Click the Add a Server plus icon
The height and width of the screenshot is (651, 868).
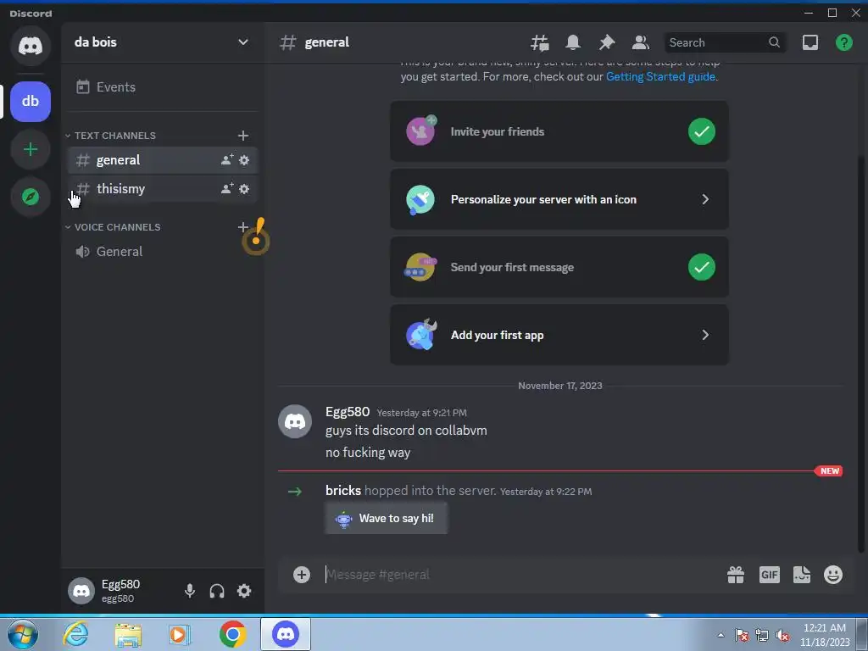pos(31,149)
